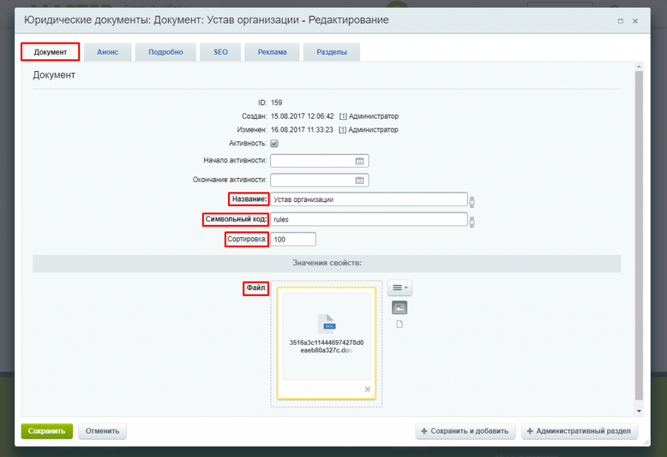This screenshot has width=667, height=457.
Task: Click the blank page icon beside file box
Action: pyautogui.click(x=399, y=325)
